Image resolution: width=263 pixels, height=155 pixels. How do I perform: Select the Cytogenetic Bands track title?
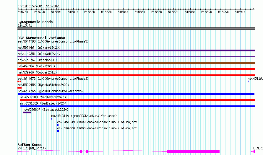[x=35, y=22]
